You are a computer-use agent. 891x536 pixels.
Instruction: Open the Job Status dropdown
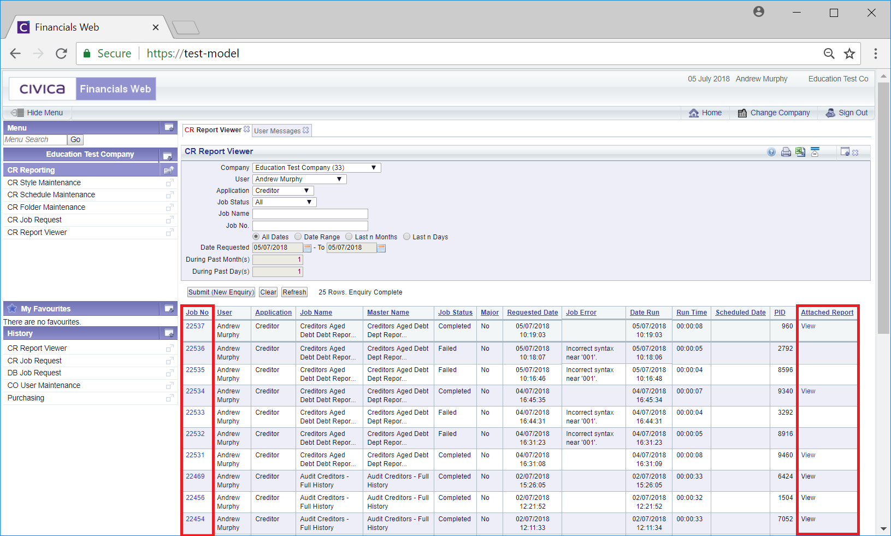(284, 202)
